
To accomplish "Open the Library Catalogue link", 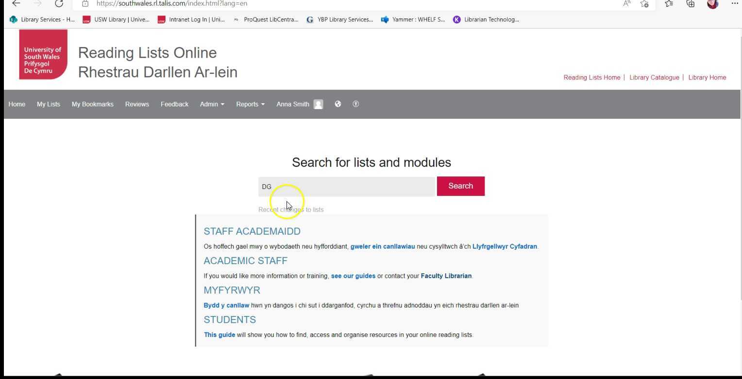I will [x=654, y=77].
